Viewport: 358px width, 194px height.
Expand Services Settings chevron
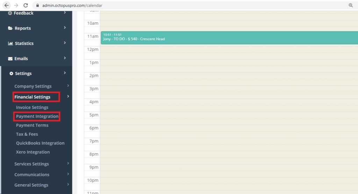point(68,163)
